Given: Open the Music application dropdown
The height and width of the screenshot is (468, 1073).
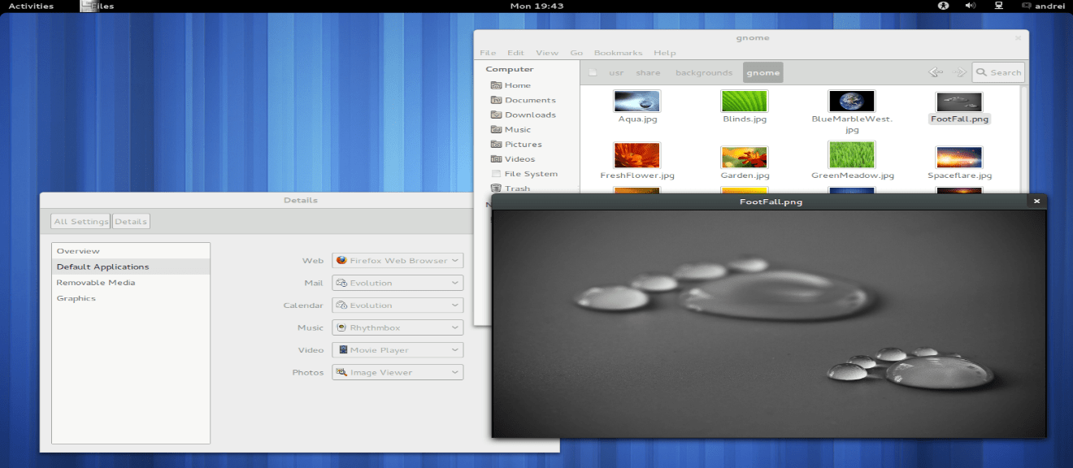Looking at the screenshot, I should tap(397, 327).
